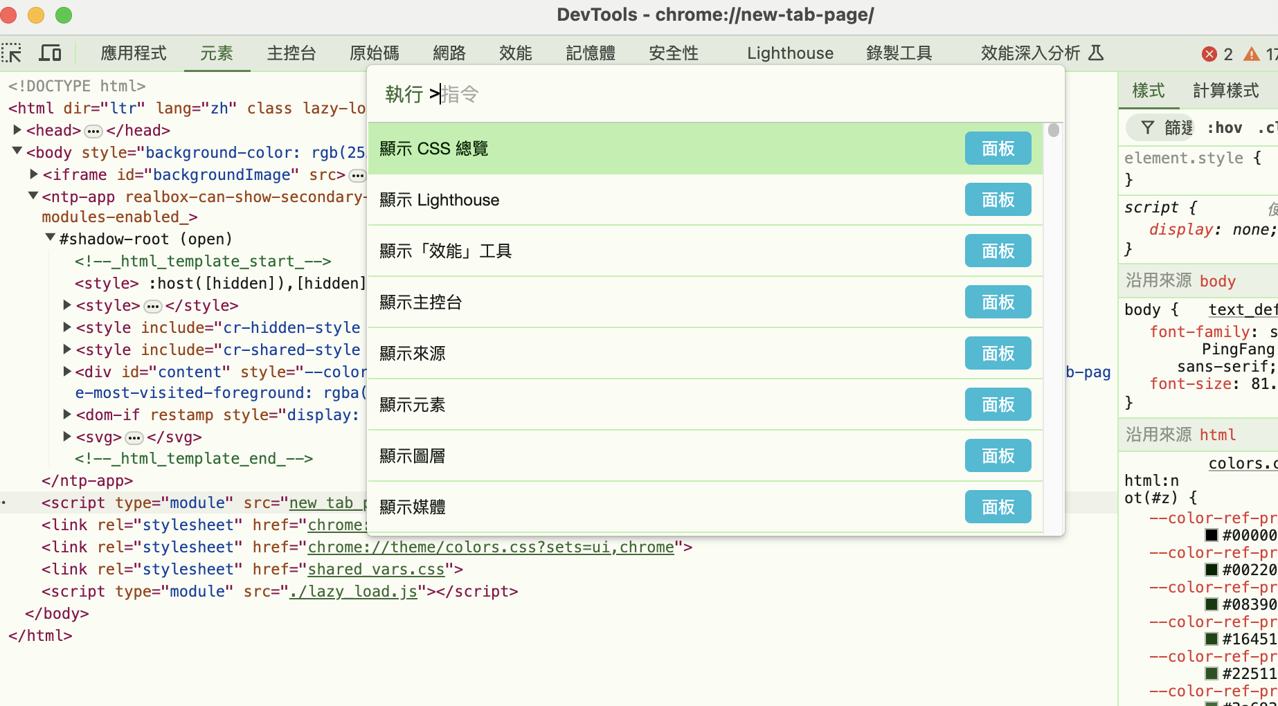The image size is (1278, 706).
Task: Collapse the ntp-app node triangle
Action: point(33,196)
